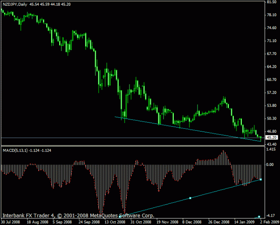Click the current price label 45.20

[x=272, y=137]
